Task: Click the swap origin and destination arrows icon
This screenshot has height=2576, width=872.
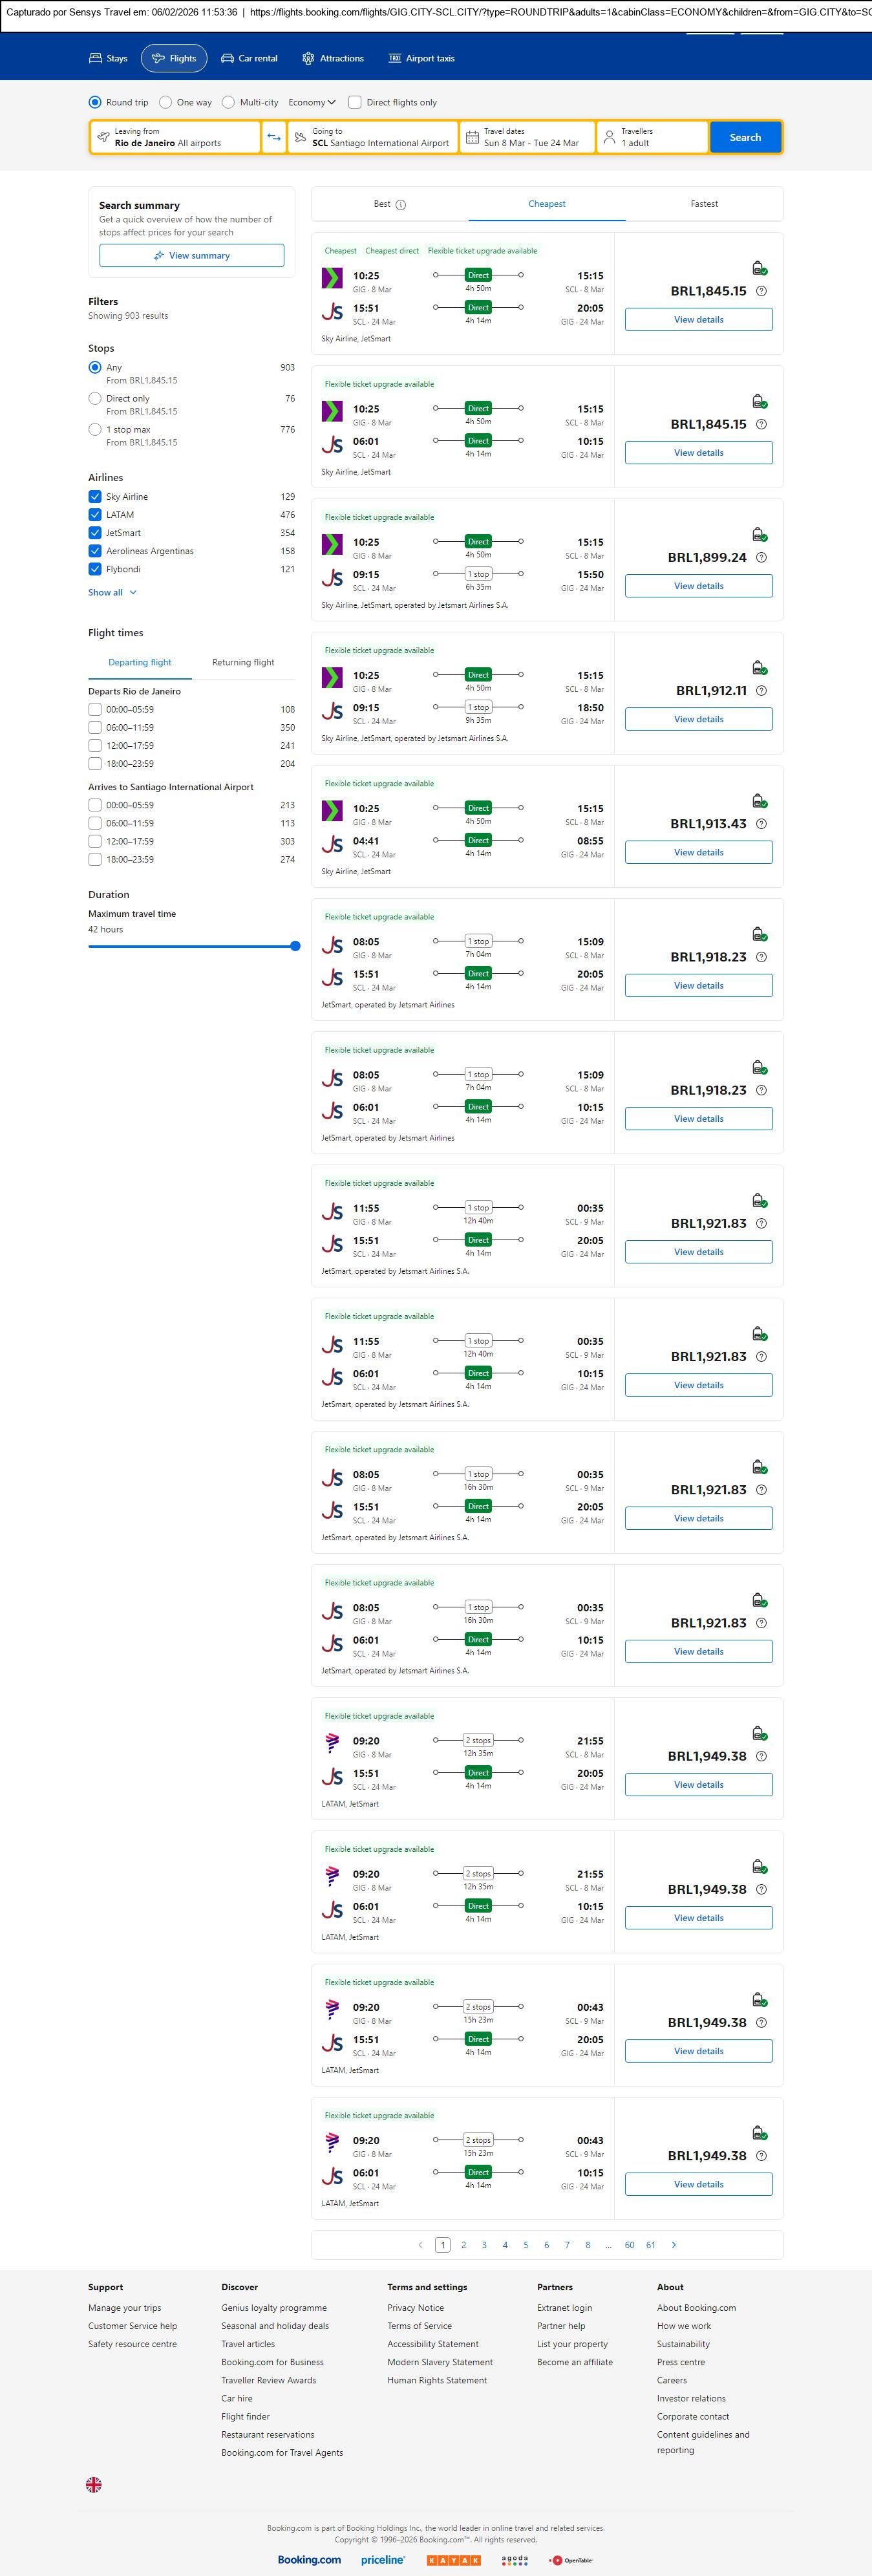Action: [274, 137]
